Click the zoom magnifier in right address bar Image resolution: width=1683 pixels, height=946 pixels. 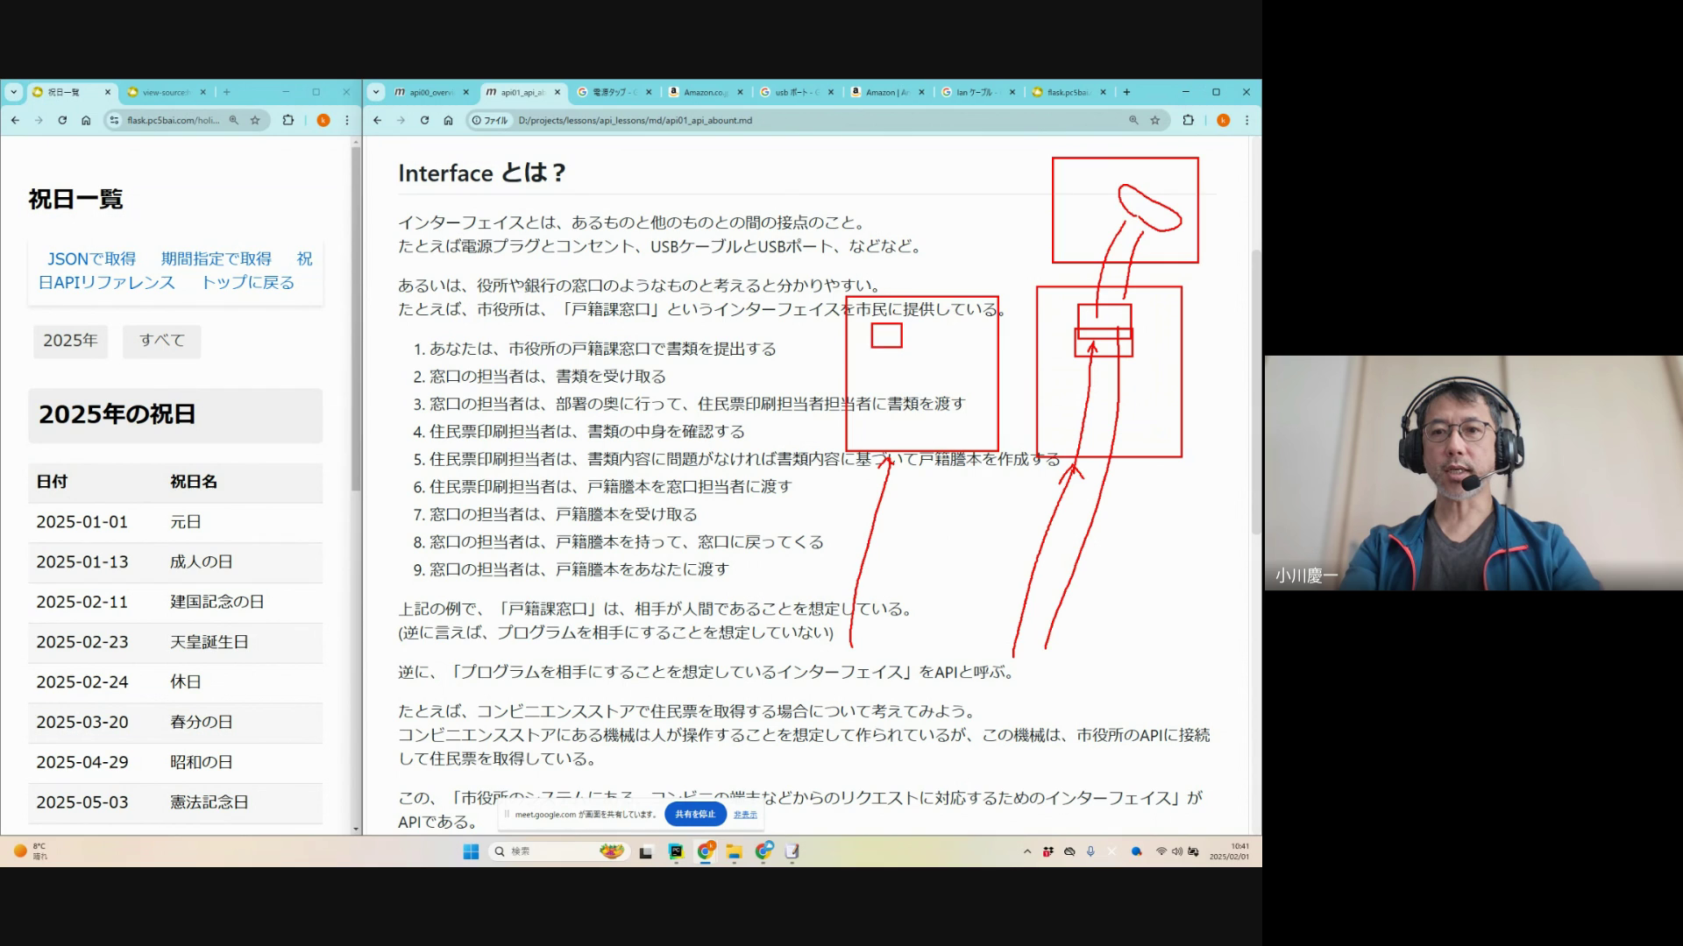click(x=1133, y=121)
